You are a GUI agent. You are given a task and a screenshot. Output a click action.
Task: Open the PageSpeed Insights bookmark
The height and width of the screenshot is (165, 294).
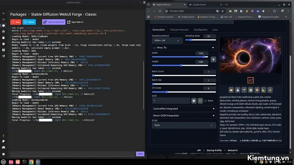pos(269,17)
